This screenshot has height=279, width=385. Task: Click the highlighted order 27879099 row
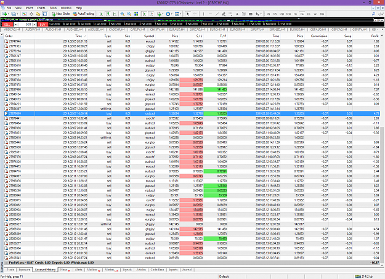point(192,113)
